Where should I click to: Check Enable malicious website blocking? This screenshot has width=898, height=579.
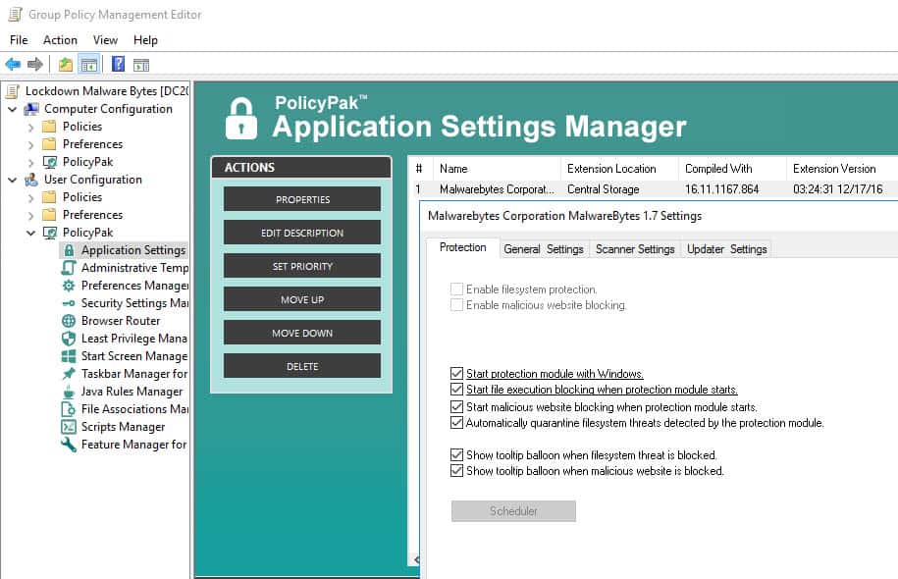(456, 304)
